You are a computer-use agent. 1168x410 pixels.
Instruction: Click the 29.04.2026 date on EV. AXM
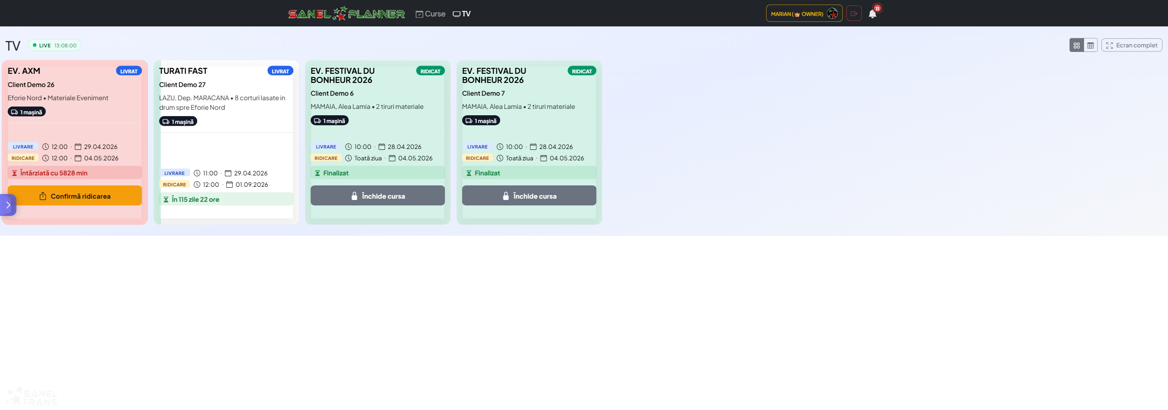[x=101, y=147]
